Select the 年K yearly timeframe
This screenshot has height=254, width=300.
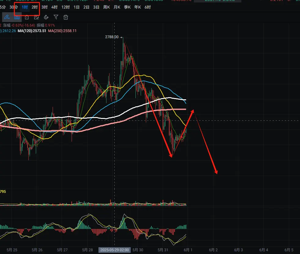[138, 7]
